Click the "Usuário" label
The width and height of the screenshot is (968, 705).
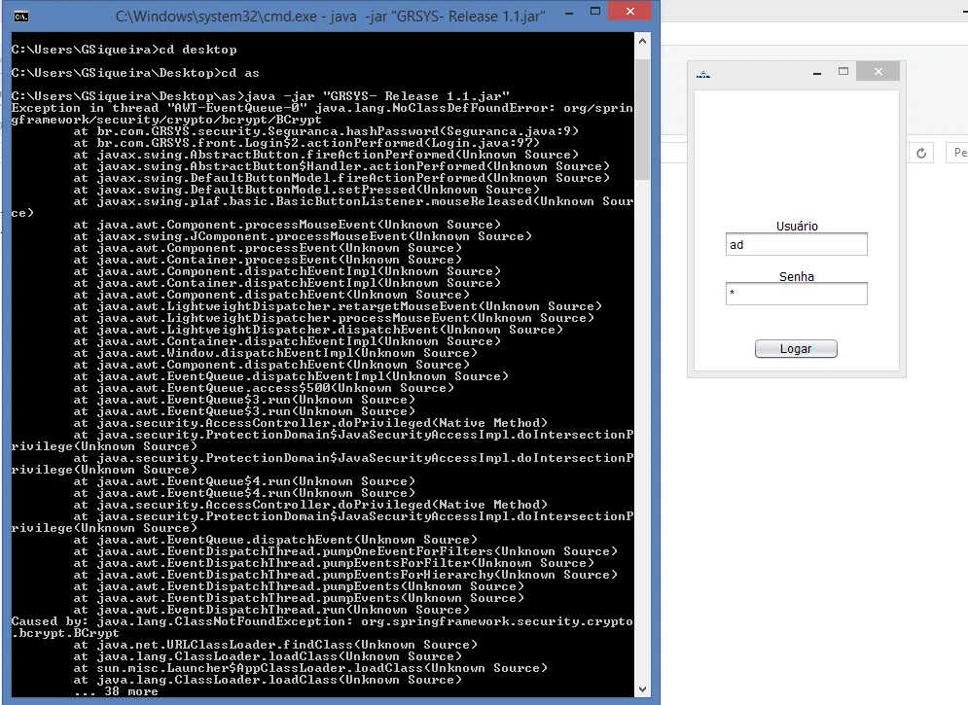(x=797, y=227)
